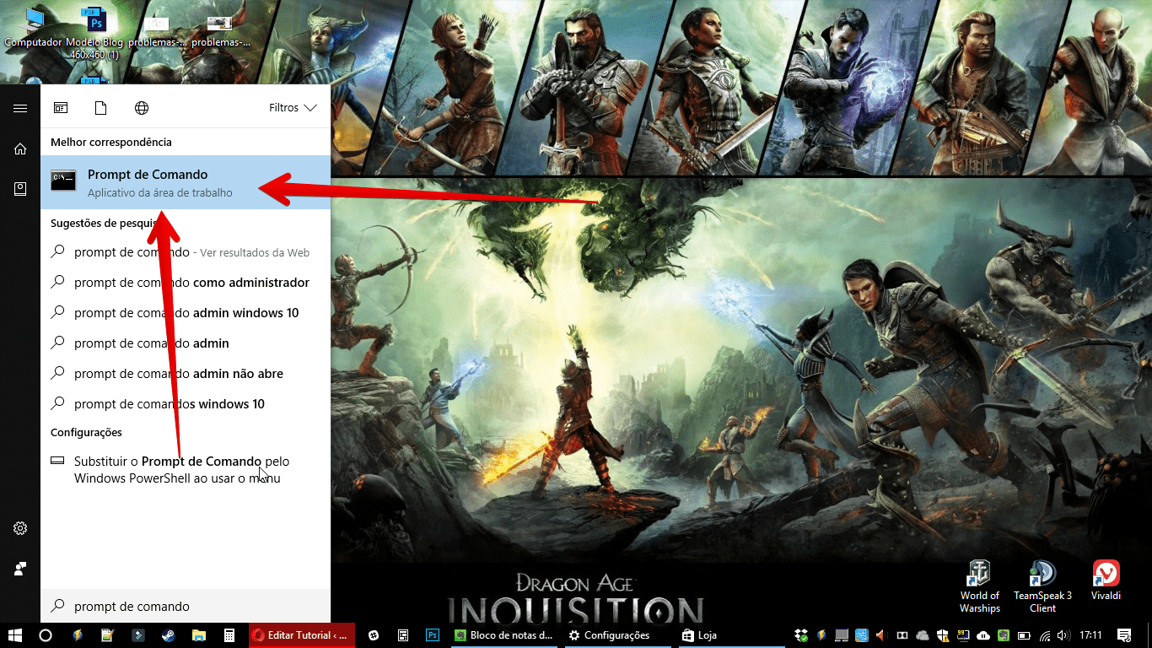Open Cortana circle on the taskbar
This screenshot has width=1152, height=648.
46,635
